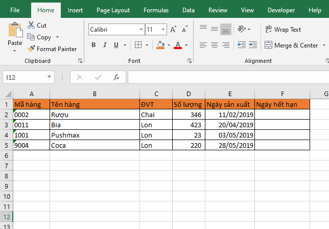Center align text horizontally

tap(214, 45)
